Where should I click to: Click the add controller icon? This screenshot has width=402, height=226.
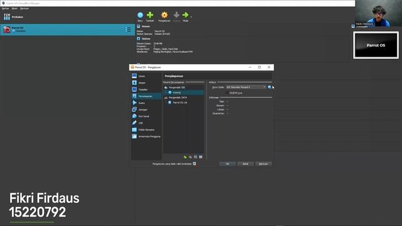[185, 157]
